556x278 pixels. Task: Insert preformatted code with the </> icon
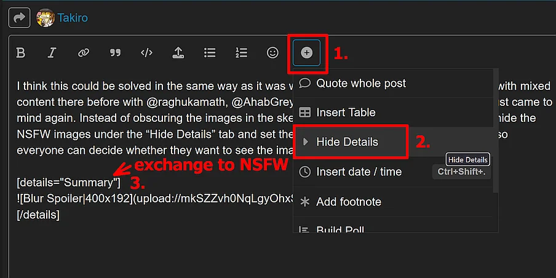point(146,53)
